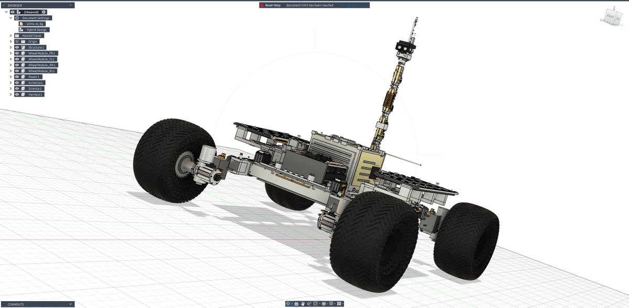This screenshot has height=308, width=629.
Task: Click the Power:1 component icon
Action: point(23,77)
